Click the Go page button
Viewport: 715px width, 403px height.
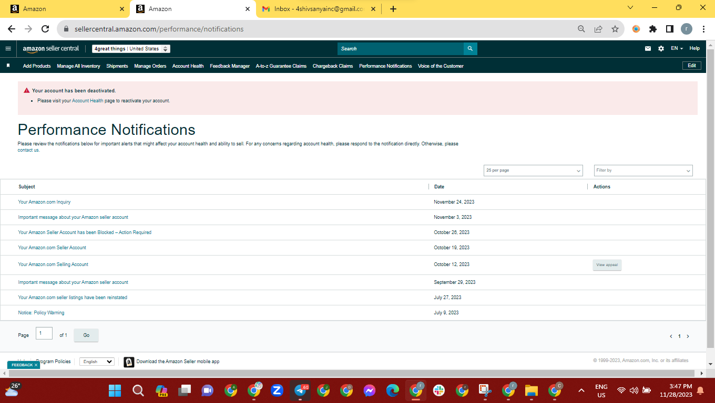[x=86, y=335]
